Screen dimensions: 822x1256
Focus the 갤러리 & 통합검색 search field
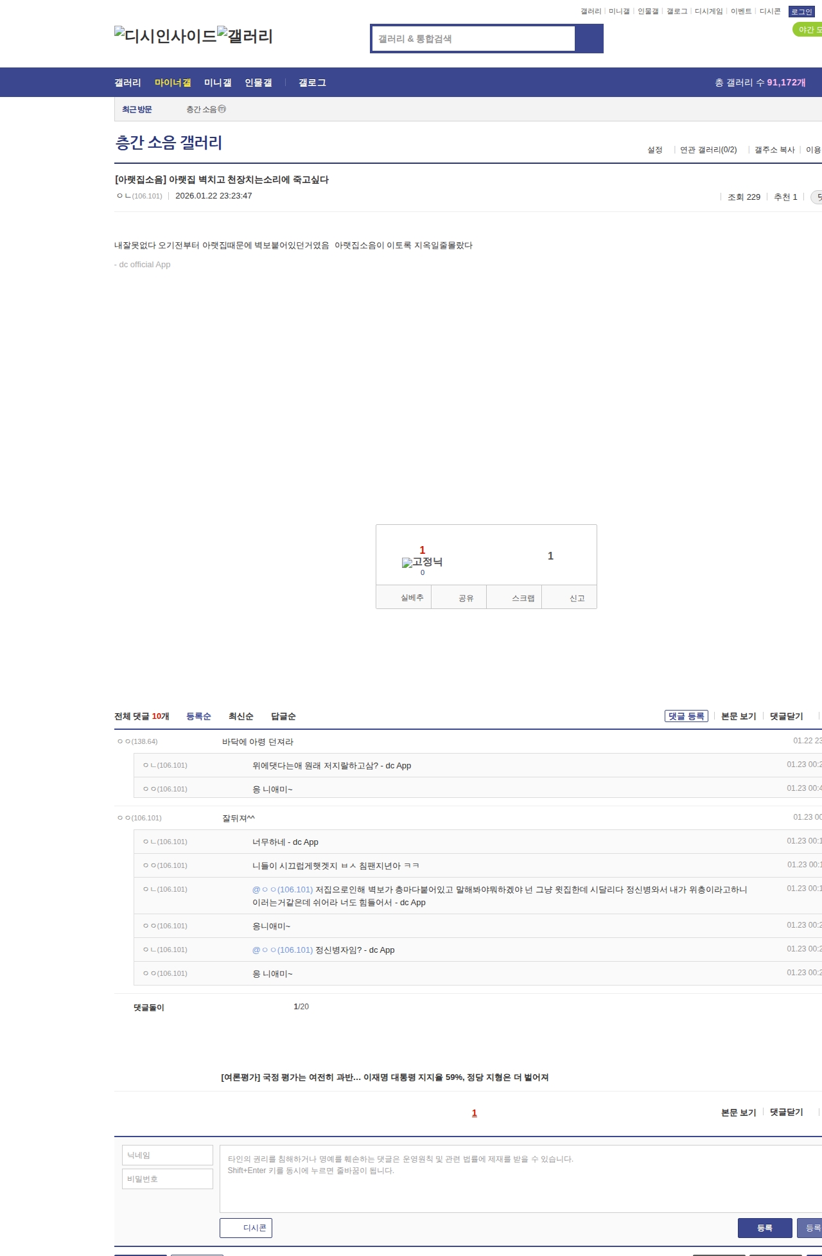(x=474, y=39)
